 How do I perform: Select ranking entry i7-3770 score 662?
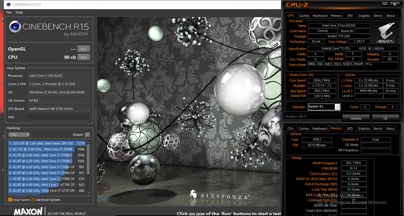point(47,191)
